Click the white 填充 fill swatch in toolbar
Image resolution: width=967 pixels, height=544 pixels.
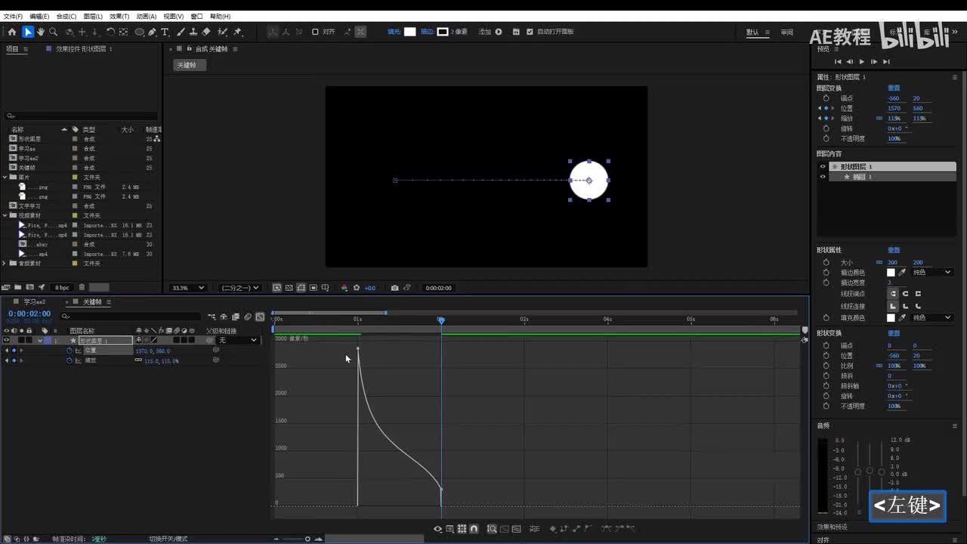pos(410,32)
